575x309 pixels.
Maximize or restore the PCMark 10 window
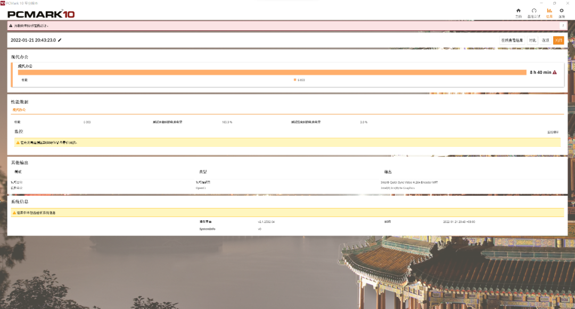click(x=554, y=3)
